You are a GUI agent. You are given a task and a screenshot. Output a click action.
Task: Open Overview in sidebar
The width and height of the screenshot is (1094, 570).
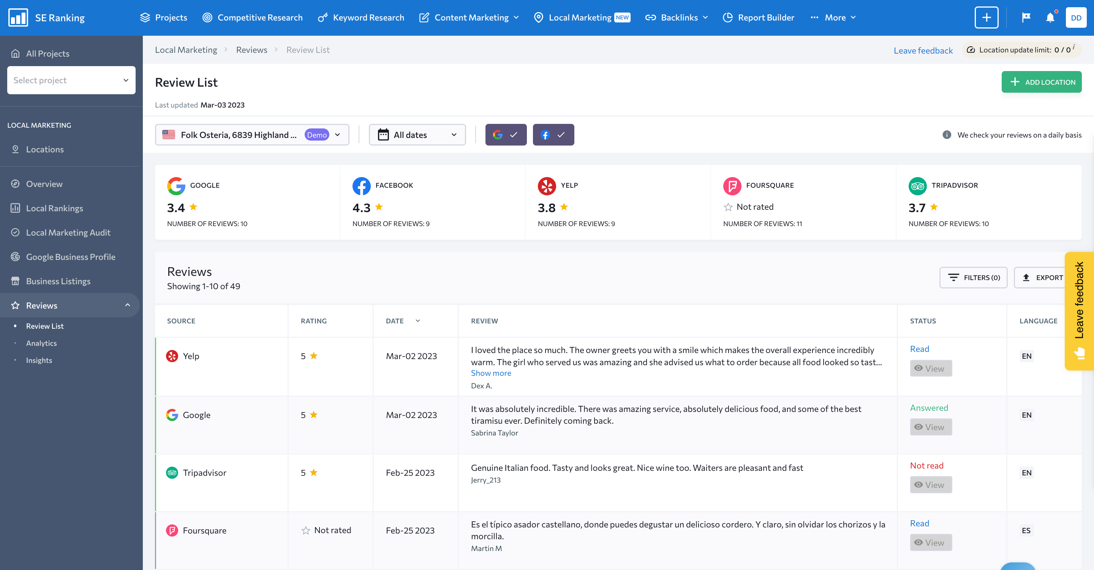(44, 184)
